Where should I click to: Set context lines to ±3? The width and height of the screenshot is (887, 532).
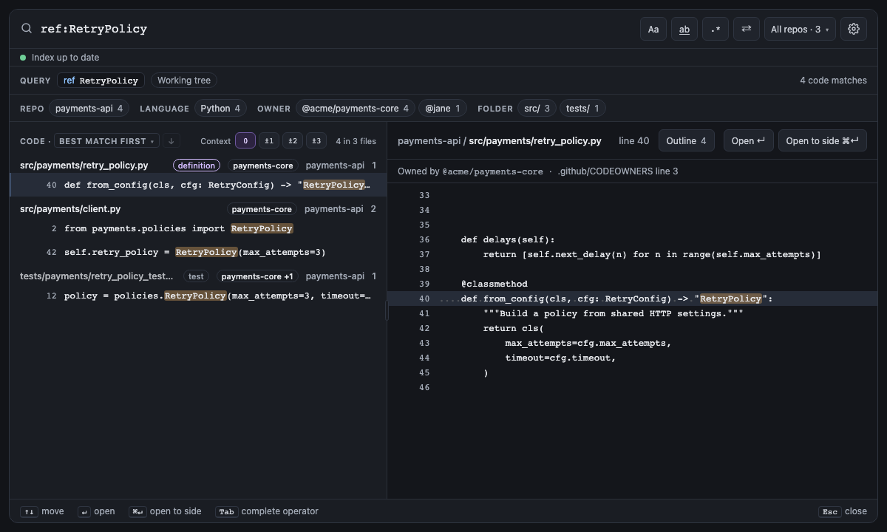click(316, 141)
